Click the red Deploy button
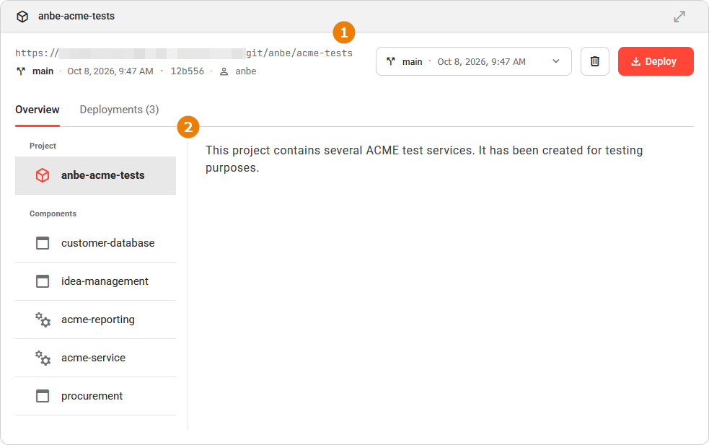The height and width of the screenshot is (445, 709). click(656, 61)
